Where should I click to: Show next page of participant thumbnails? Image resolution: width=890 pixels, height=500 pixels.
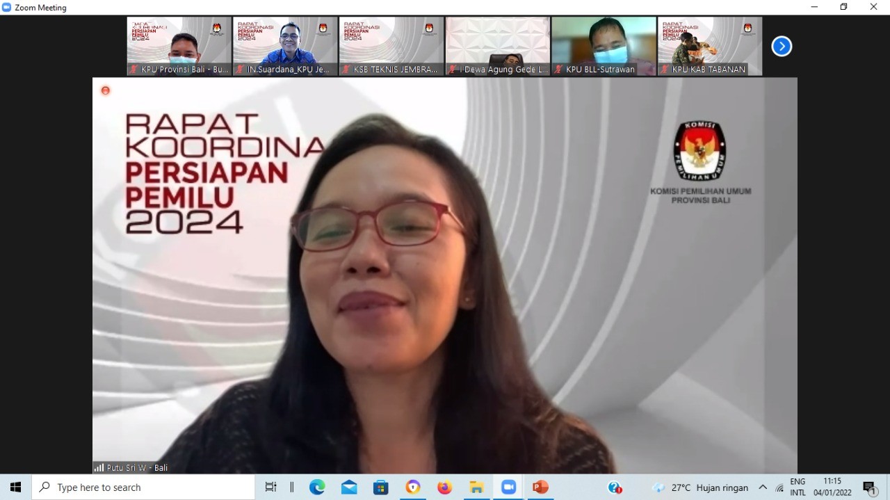[782, 47]
